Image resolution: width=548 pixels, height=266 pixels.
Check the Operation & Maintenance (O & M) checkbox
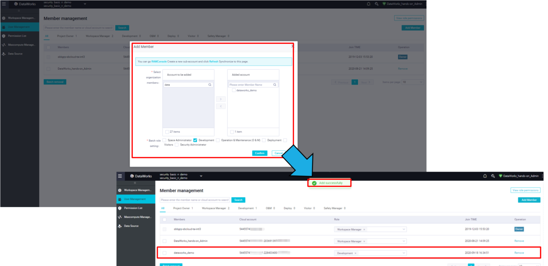[218, 140]
